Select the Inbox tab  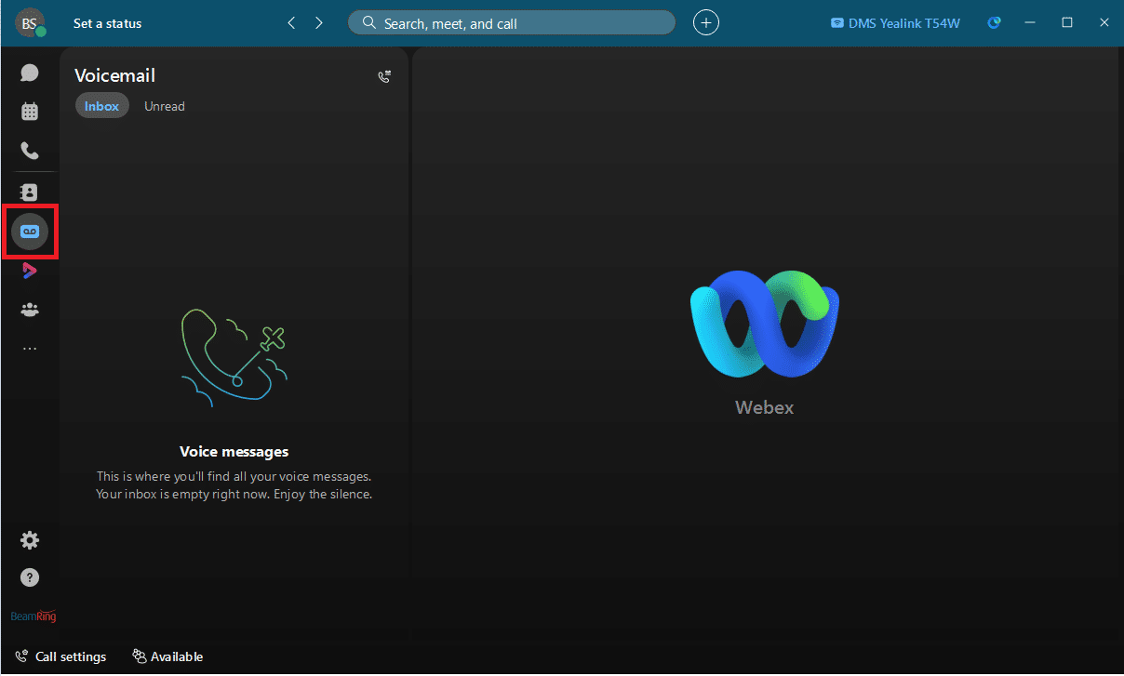[x=101, y=106]
